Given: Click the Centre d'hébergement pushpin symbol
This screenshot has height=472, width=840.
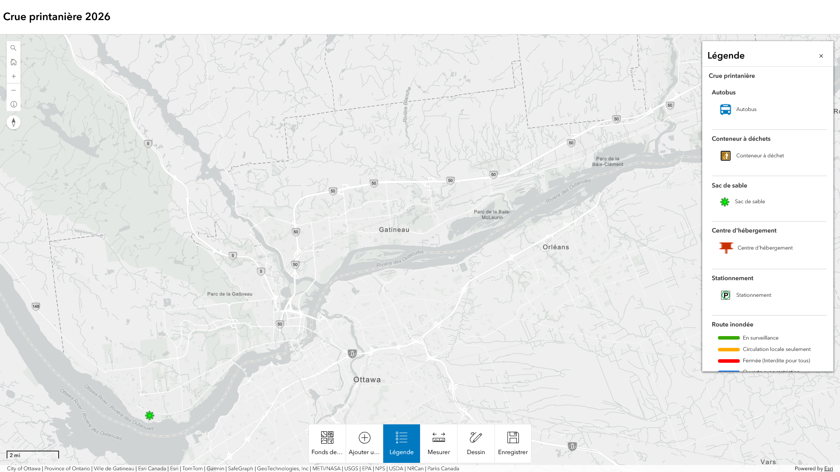Looking at the screenshot, I should pyautogui.click(x=726, y=248).
